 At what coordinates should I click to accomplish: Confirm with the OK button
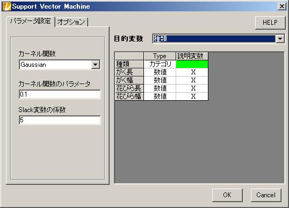[227, 195]
